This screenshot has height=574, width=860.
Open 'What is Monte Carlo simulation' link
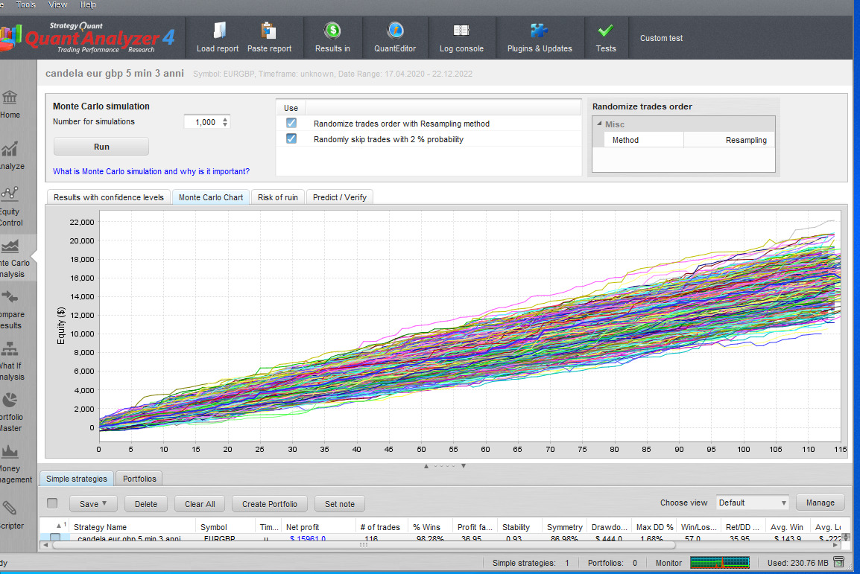pos(151,171)
